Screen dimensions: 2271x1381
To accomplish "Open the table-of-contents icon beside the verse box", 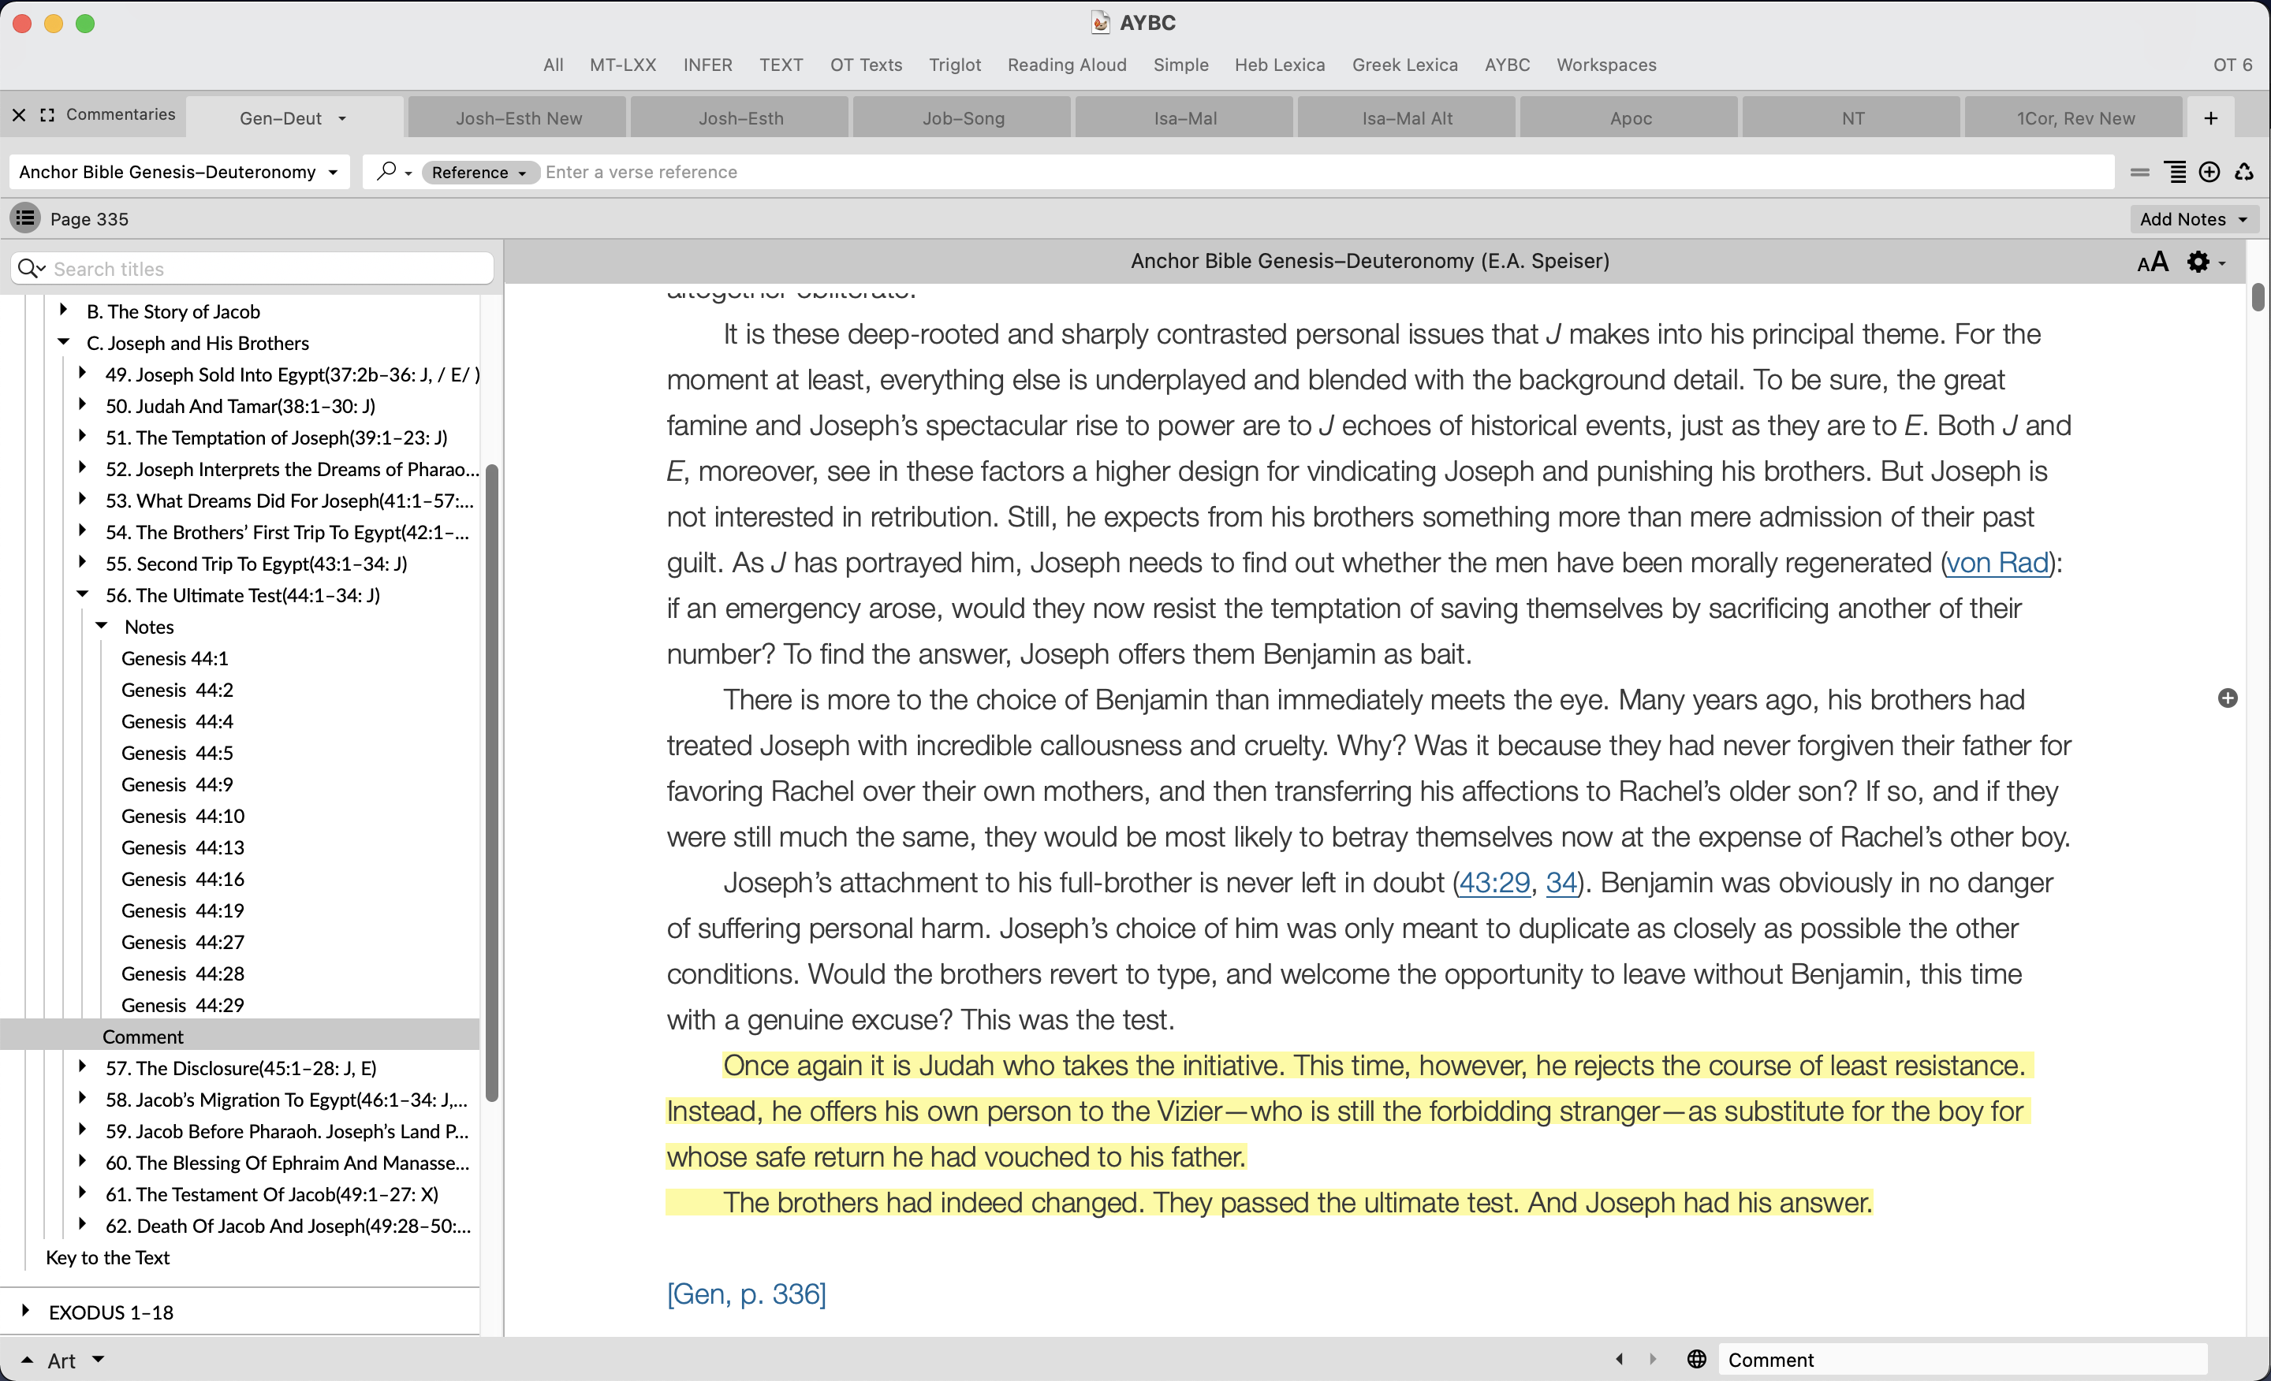I will tap(2176, 173).
